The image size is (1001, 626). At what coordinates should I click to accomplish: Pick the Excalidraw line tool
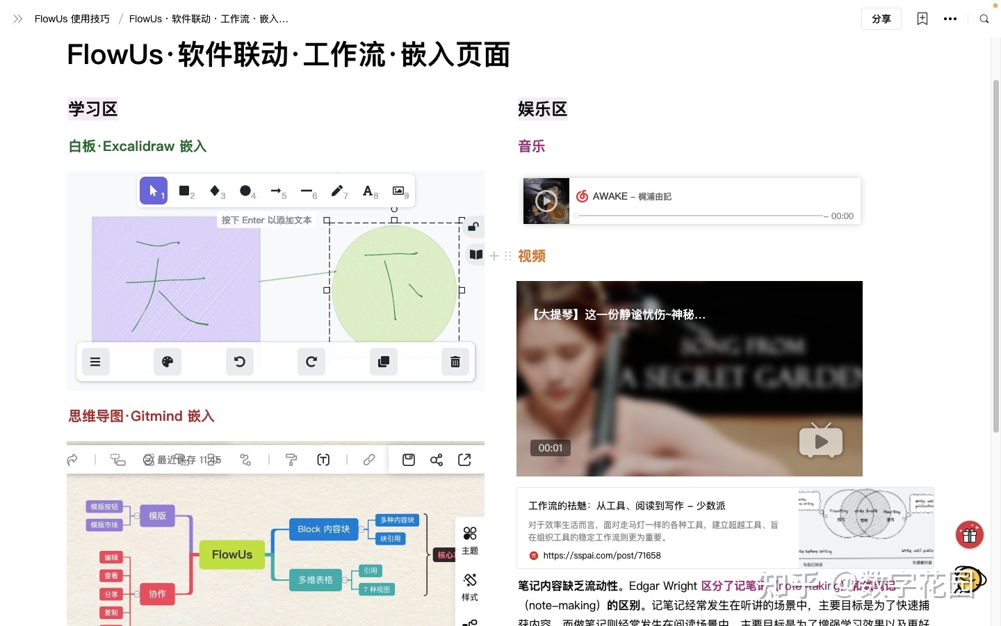(307, 191)
